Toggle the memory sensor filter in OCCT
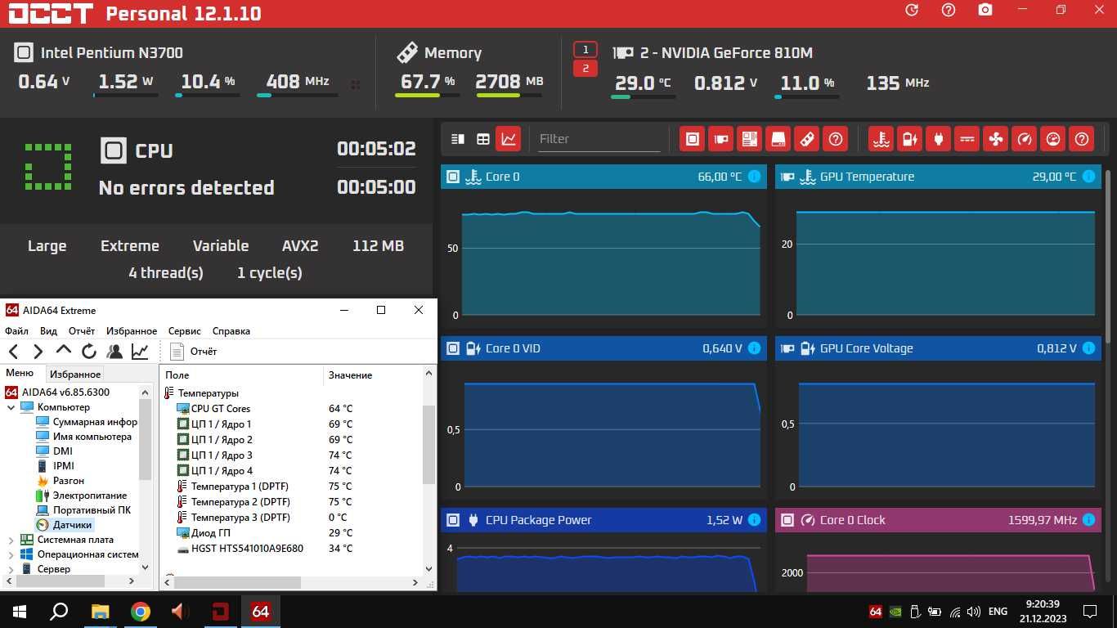This screenshot has height=628, width=1117. click(x=806, y=139)
